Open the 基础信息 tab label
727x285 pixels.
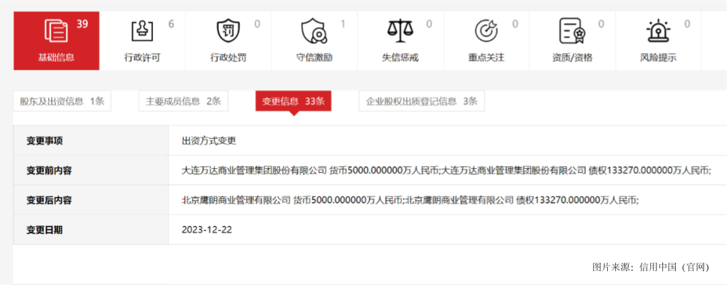[x=56, y=58]
